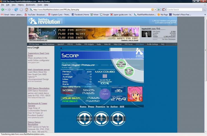This screenshot has width=207, height=136.
Task: Open the address bar history dropdown
Action: pos(155,10)
